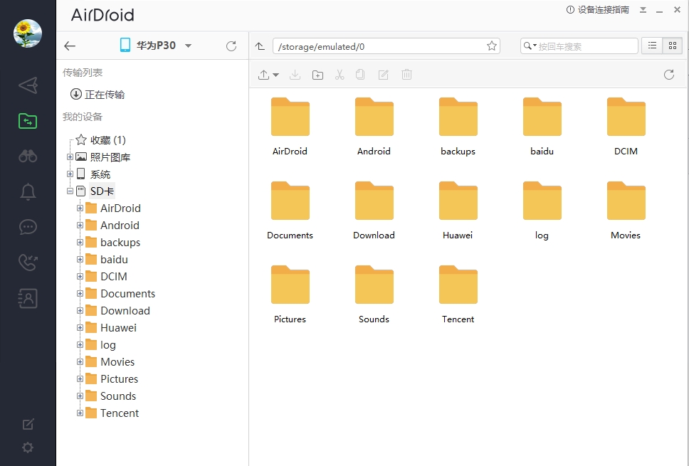689x466 pixels.
Task: Select 收藏 (1) favorites in tree
Action: 100,140
